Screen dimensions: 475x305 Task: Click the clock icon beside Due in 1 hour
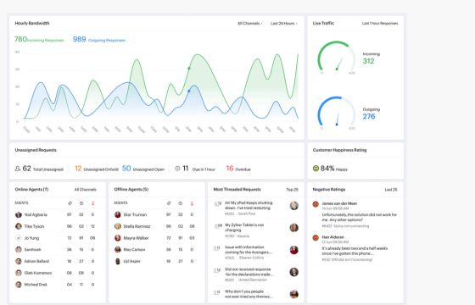177,169
